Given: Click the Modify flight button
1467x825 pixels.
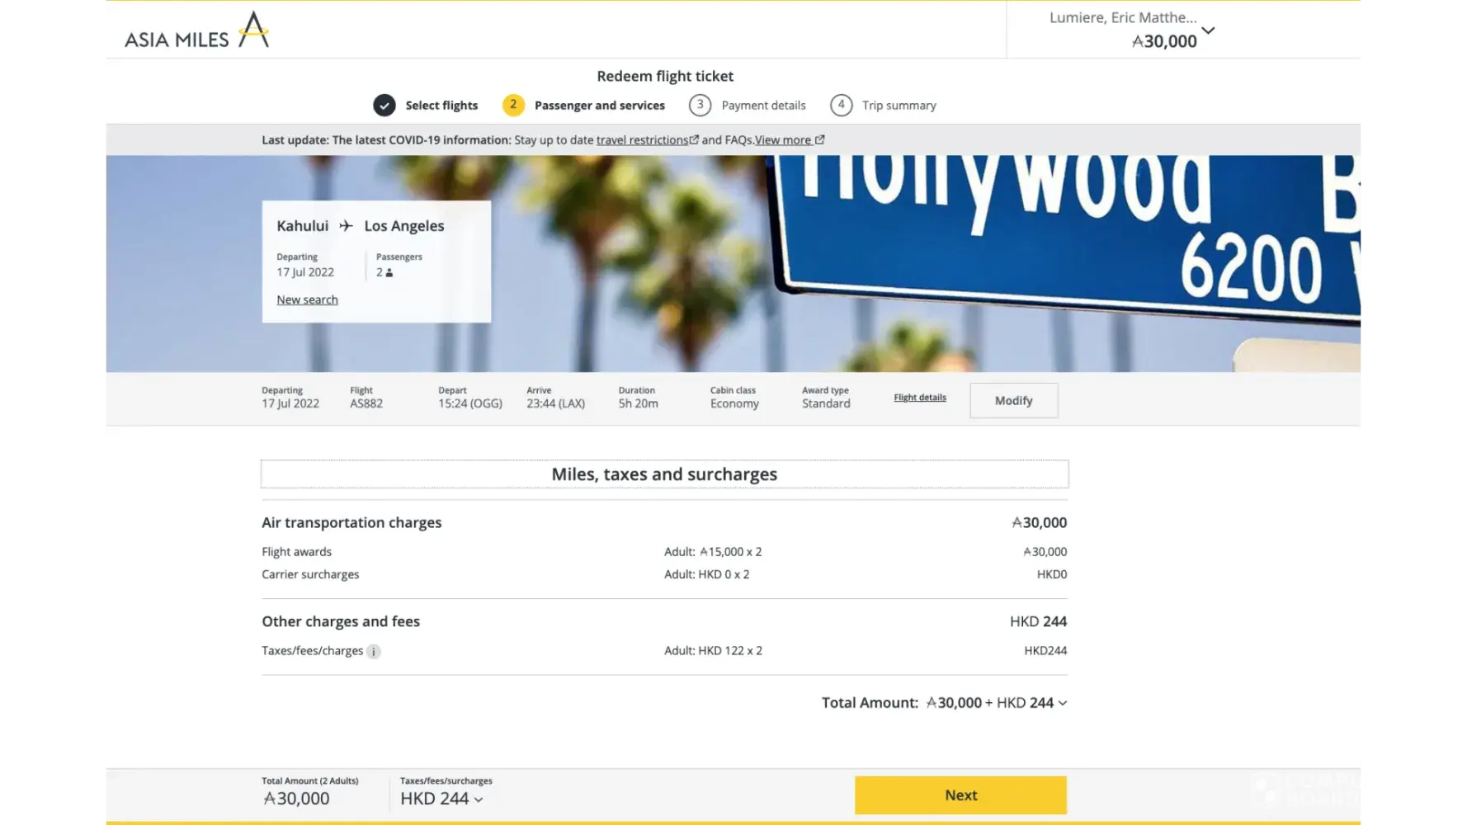Looking at the screenshot, I should (1013, 400).
